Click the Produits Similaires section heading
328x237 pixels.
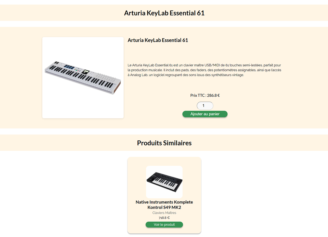coord(164,143)
